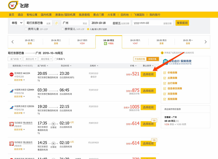The width and height of the screenshot is (218, 159).
Task: Click the 价格保障 checkmark icon
Action: [x=165, y=73]
